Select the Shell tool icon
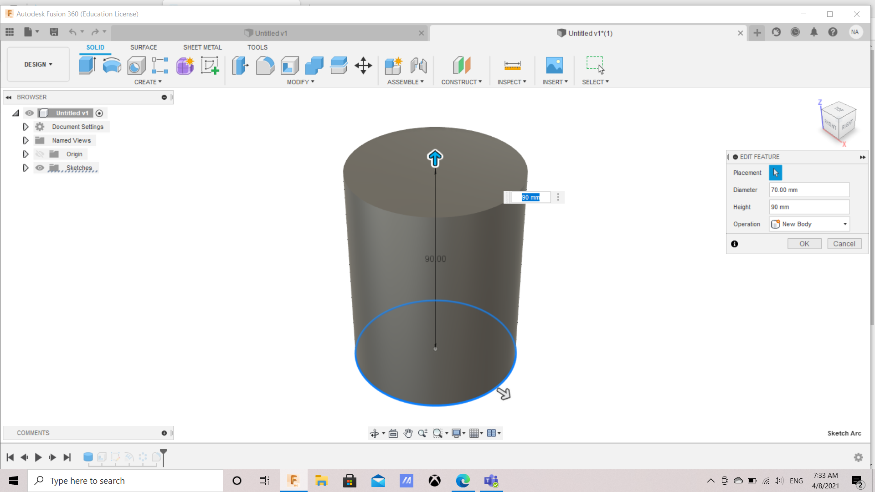This screenshot has height=492, width=875. tap(289, 65)
